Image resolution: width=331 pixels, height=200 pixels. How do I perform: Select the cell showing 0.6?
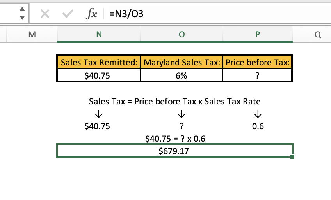[257, 126]
